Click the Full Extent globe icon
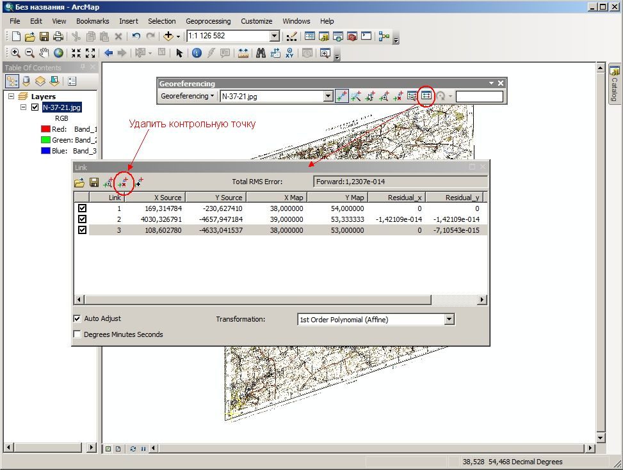Viewport: 623px width, 470px height. point(59,53)
